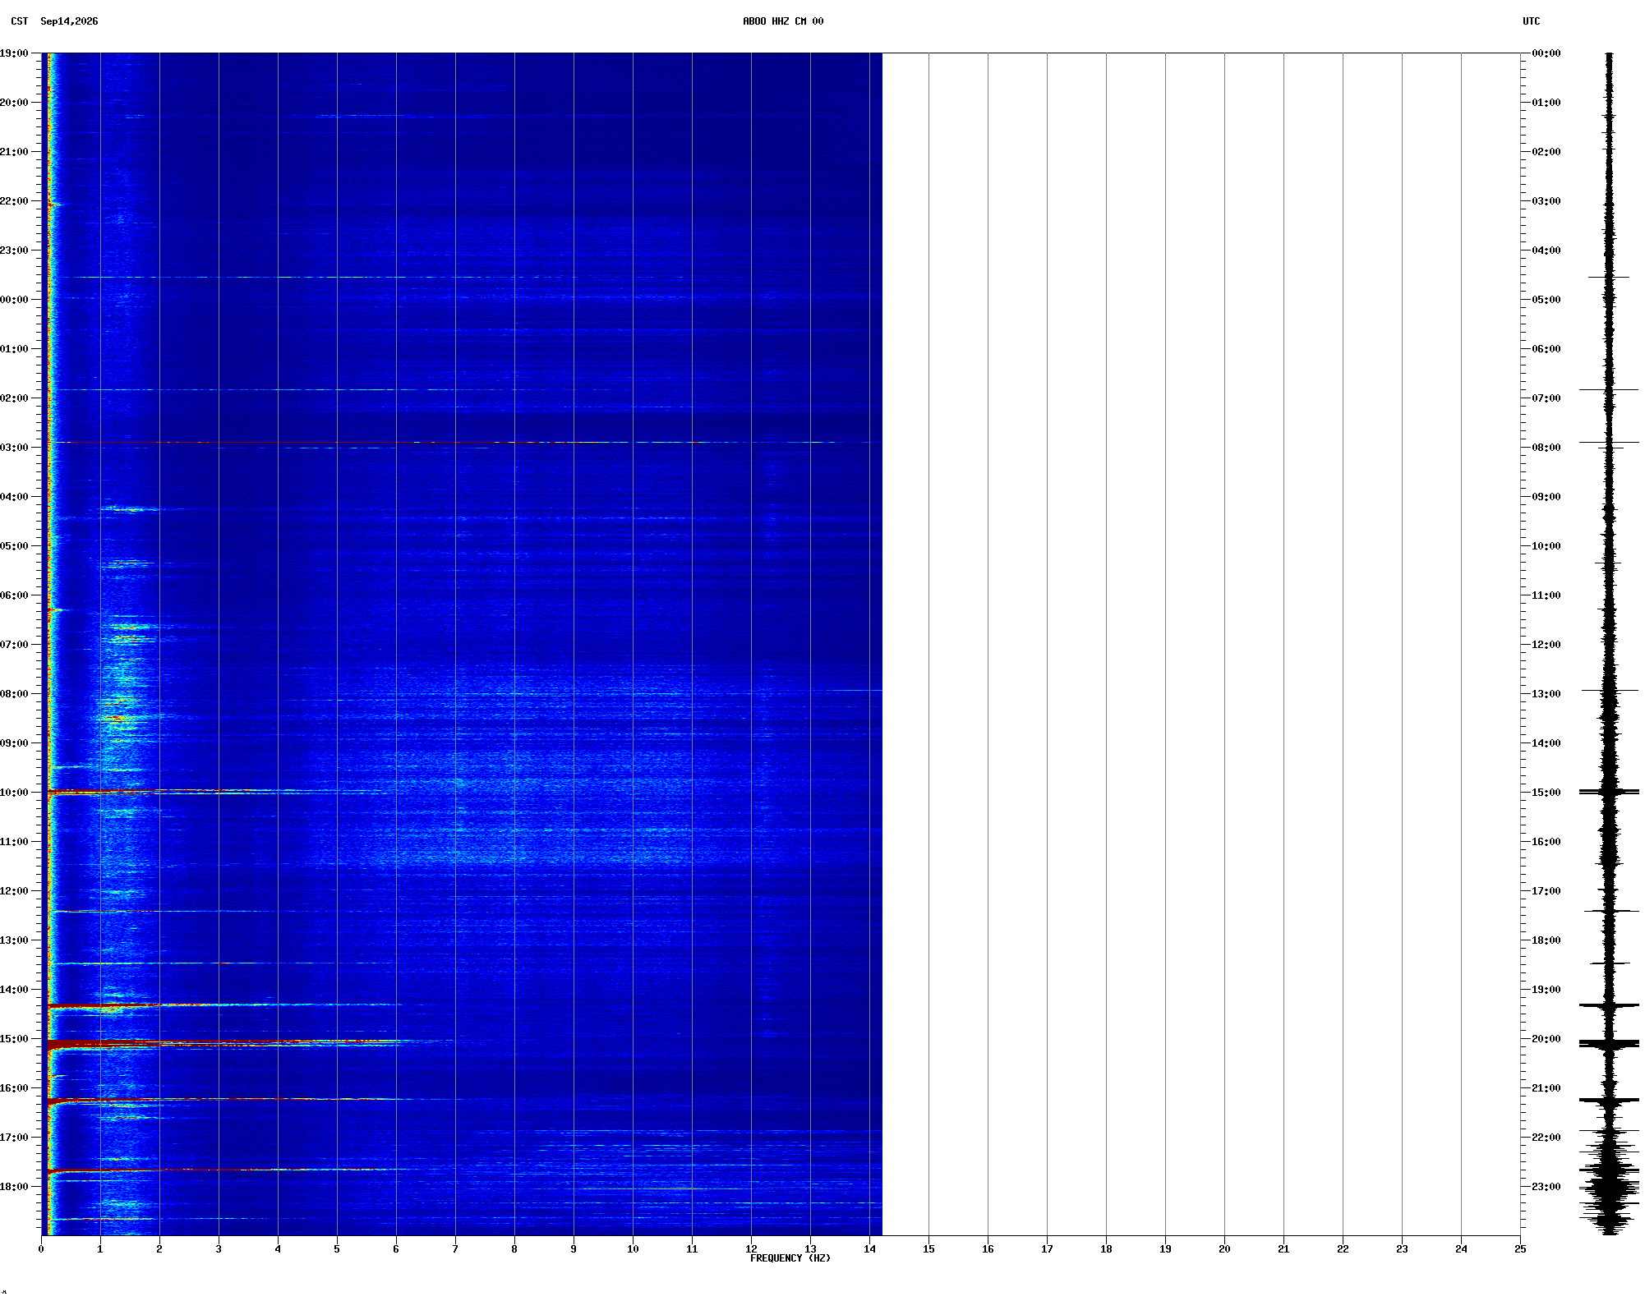Click the 10:00 CST time marker
1645x1301 pixels.
click(14, 793)
